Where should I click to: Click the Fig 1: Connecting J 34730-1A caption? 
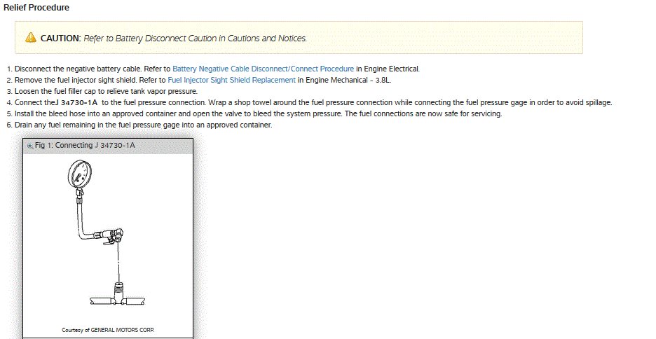coord(84,146)
